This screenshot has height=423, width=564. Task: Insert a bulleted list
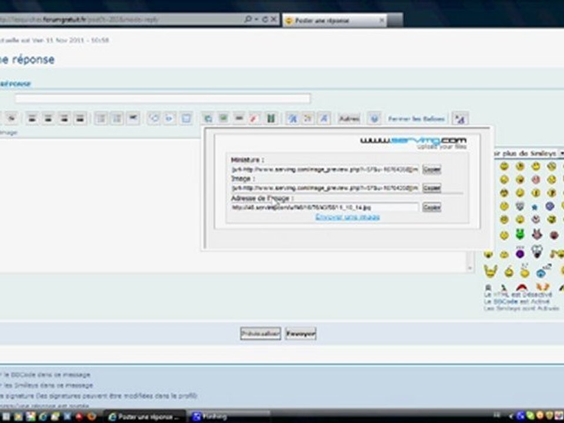pyautogui.click(x=102, y=118)
